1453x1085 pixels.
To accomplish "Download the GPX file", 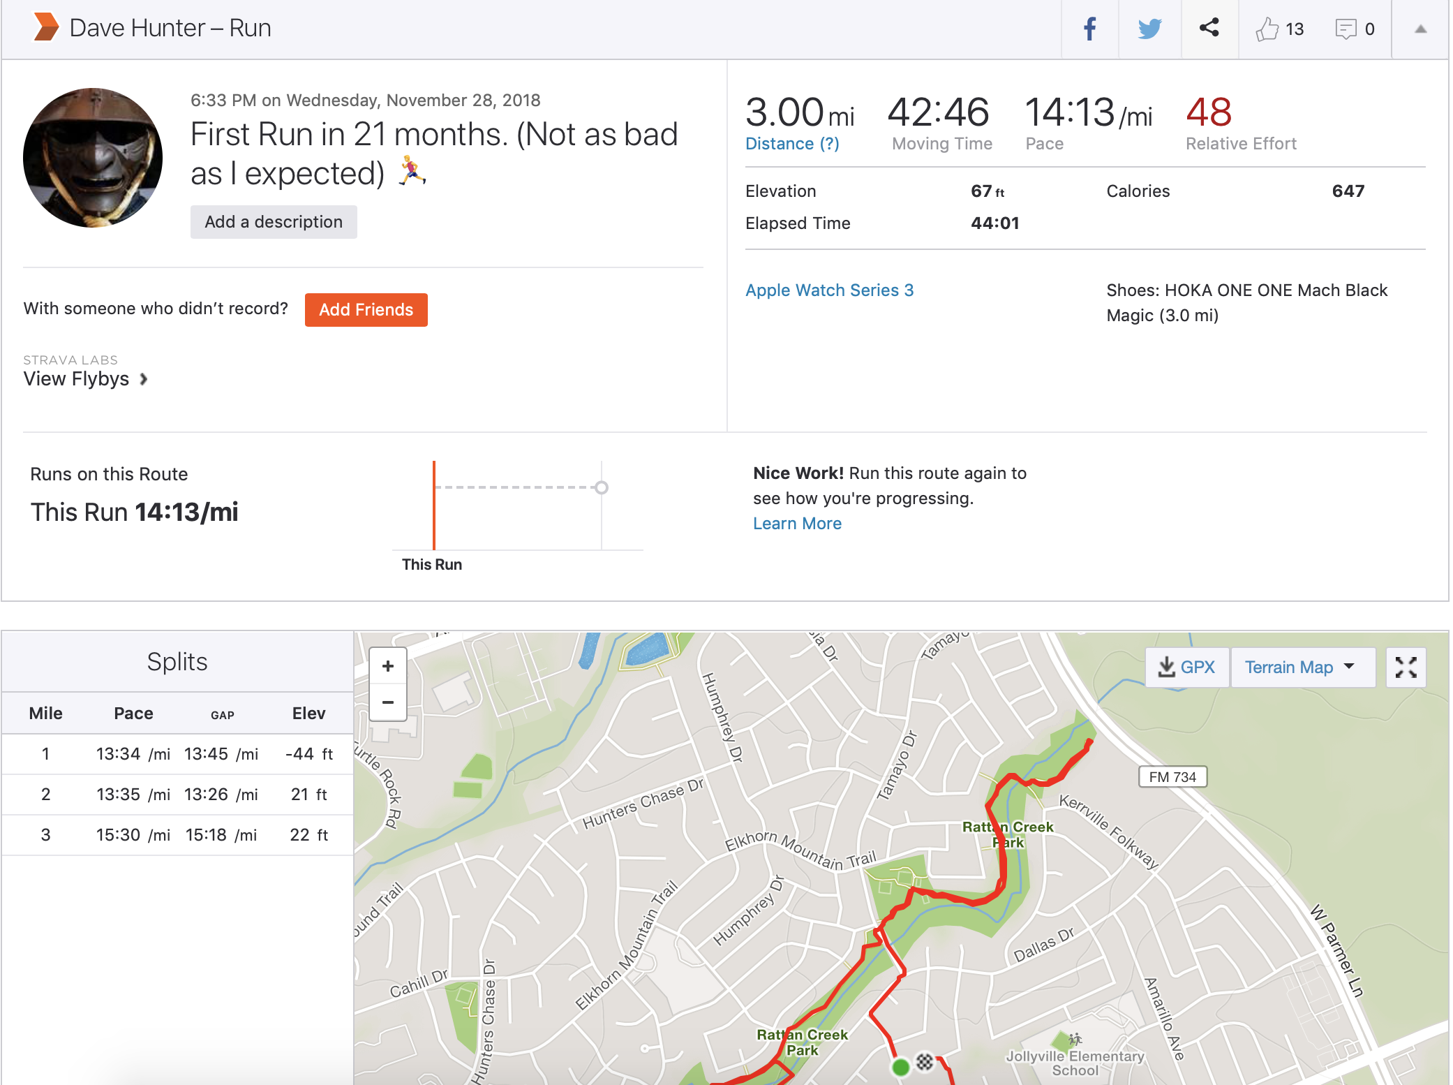I will click(1187, 667).
